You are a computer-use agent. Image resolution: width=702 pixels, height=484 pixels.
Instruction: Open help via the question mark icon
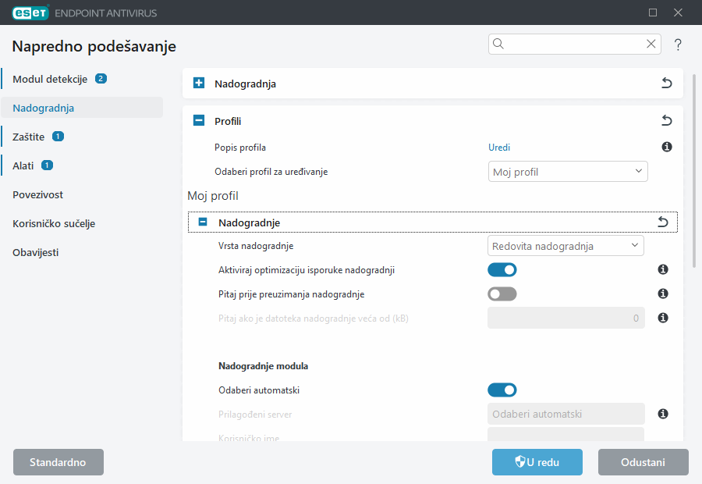pyautogui.click(x=677, y=44)
